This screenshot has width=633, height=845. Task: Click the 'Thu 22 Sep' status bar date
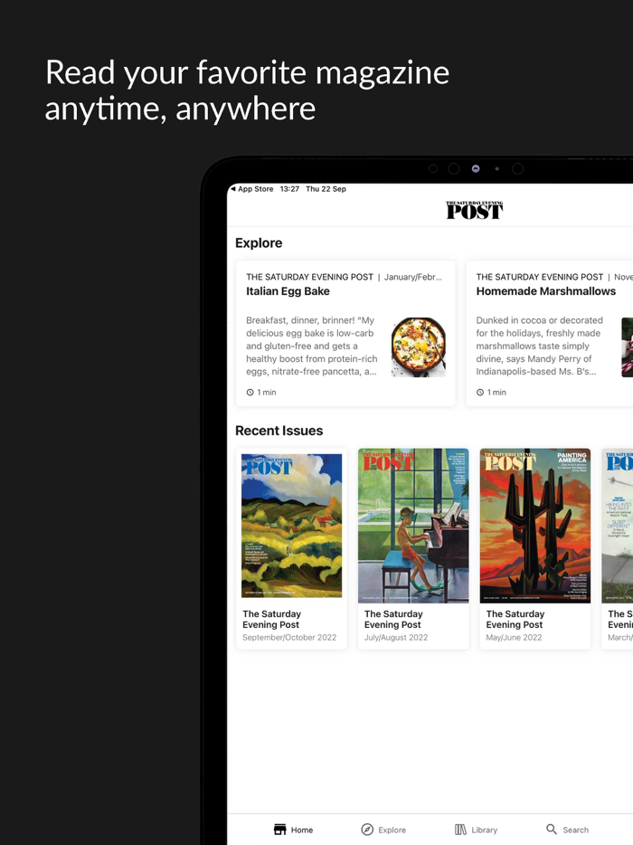pos(326,188)
